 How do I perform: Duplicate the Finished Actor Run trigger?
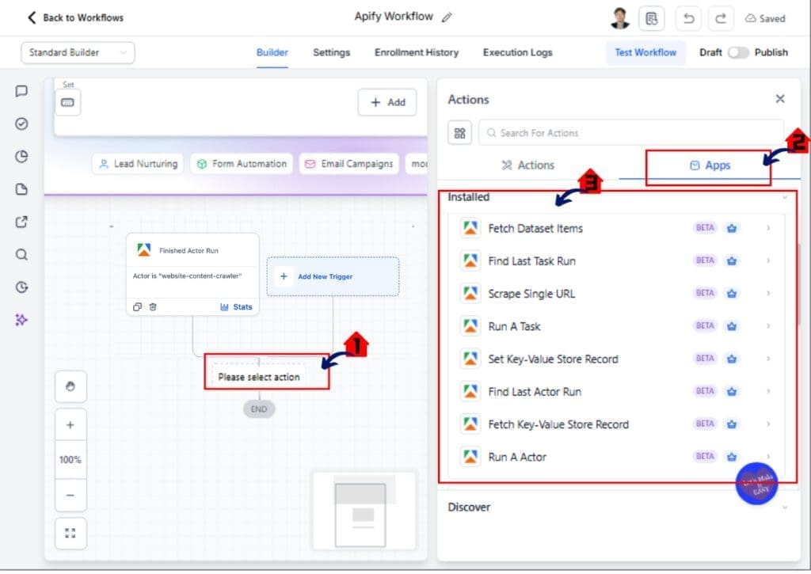[137, 307]
